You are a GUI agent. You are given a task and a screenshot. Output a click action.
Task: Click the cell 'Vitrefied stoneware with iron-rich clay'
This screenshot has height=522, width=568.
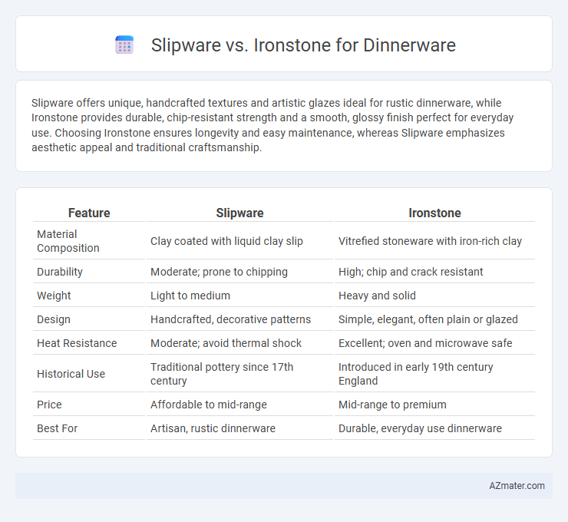430,241
